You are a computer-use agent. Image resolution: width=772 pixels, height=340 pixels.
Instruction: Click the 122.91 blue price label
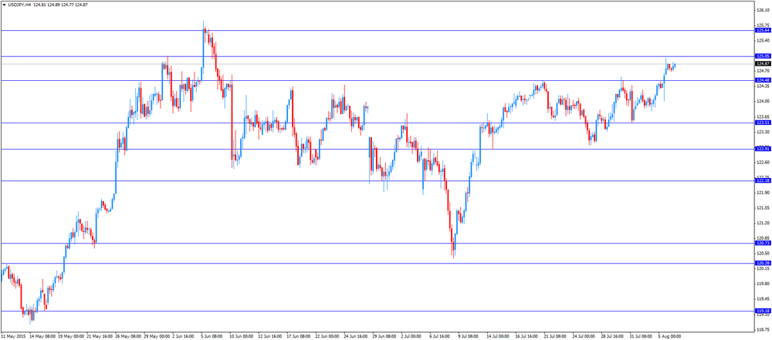tap(763, 149)
